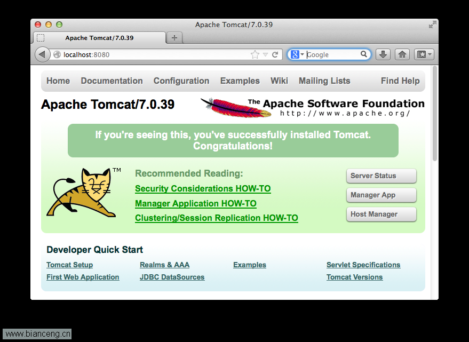Open the Configuration navigation item
The image size is (469, 342).
point(181,81)
